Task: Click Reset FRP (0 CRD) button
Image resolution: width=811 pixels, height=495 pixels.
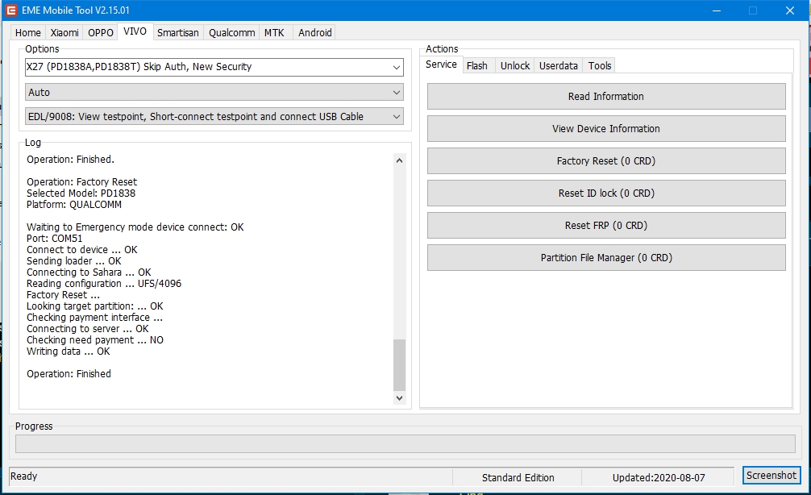Action: (x=606, y=226)
